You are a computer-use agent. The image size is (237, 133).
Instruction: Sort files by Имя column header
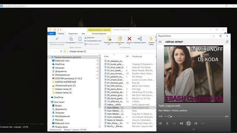click(106, 57)
